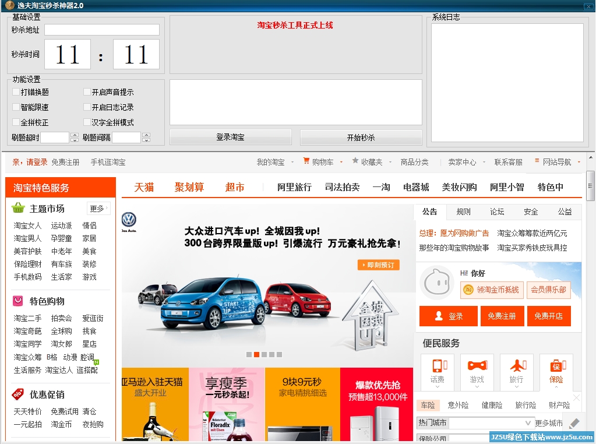The width and height of the screenshot is (596, 444).
Task: Click the 旅行 airplane icon
Action: coord(518,366)
